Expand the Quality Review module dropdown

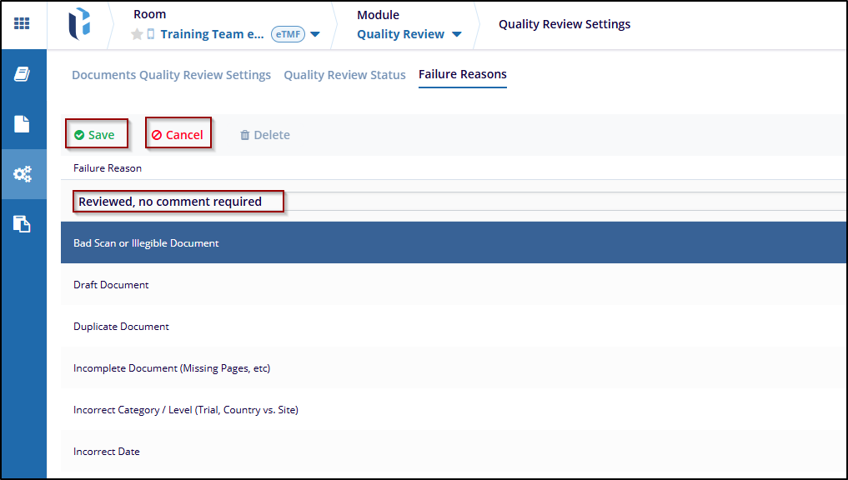(456, 35)
